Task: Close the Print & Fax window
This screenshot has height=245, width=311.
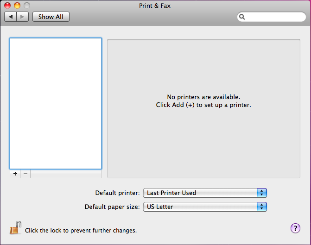Action: (x=8, y=6)
